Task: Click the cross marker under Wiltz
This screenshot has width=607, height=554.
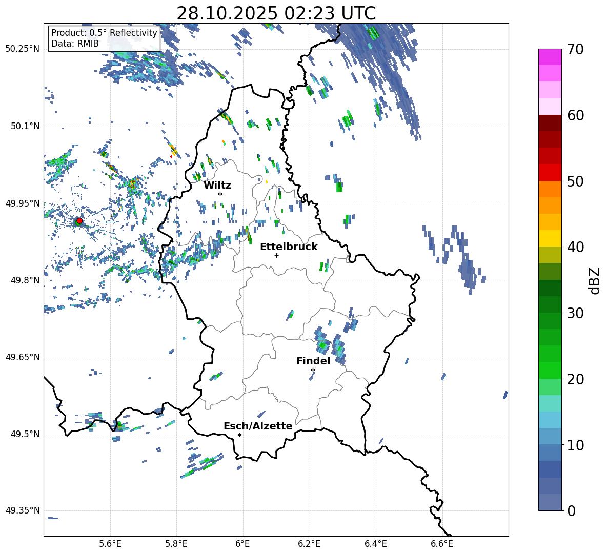Action: [220, 194]
